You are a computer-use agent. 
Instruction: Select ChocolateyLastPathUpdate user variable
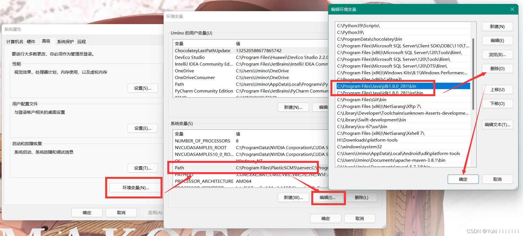click(251, 50)
